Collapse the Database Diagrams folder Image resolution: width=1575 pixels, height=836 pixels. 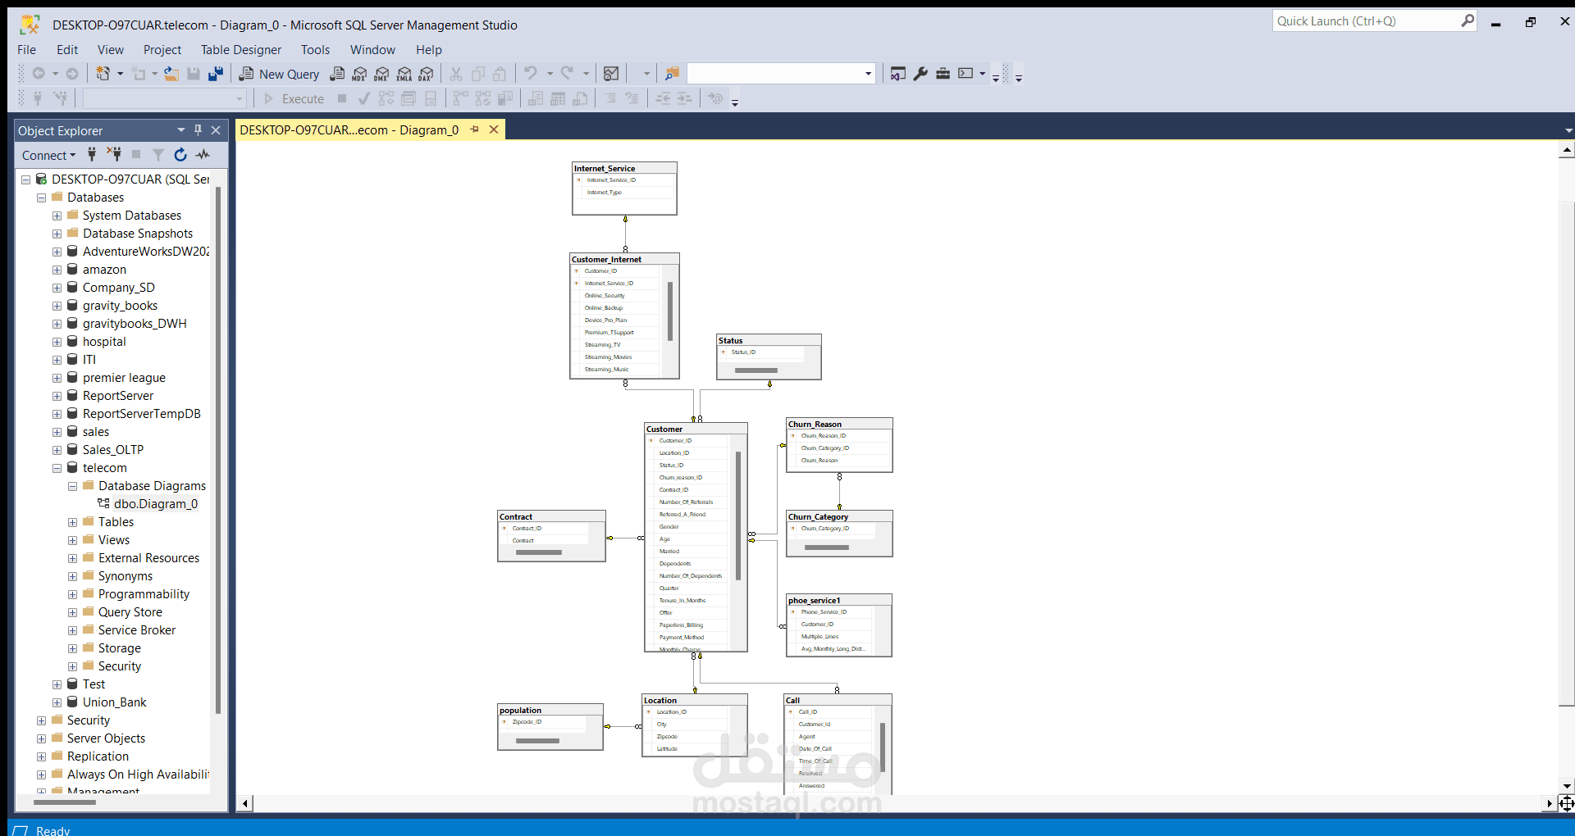[x=73, y=487]
